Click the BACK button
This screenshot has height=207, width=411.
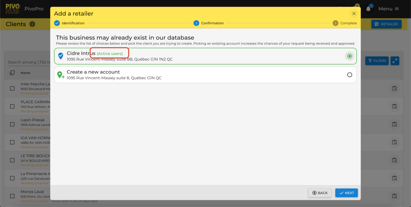[x=320, y=193]
